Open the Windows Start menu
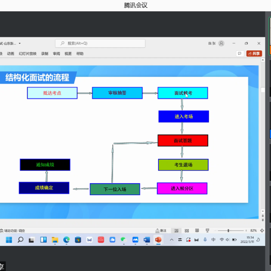The width and height of the screenshot is (271, 271). [9, 240]
